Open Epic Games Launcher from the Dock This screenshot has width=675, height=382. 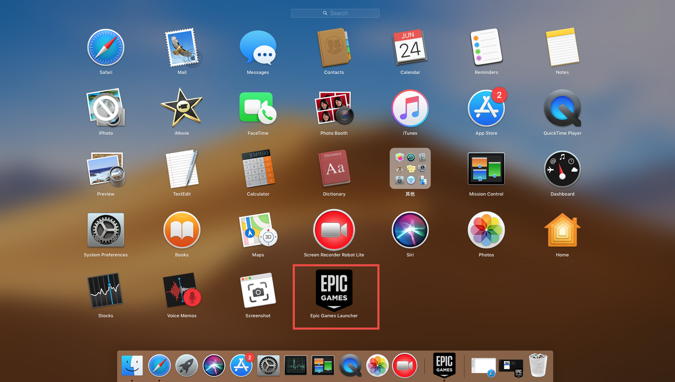(x=444, y=365)
